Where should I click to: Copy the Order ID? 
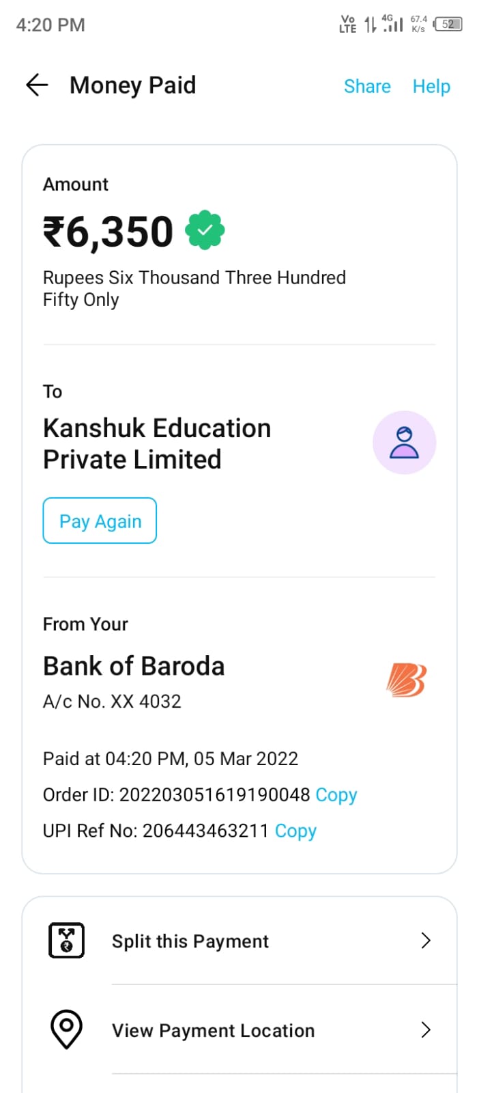coord(336,794)
